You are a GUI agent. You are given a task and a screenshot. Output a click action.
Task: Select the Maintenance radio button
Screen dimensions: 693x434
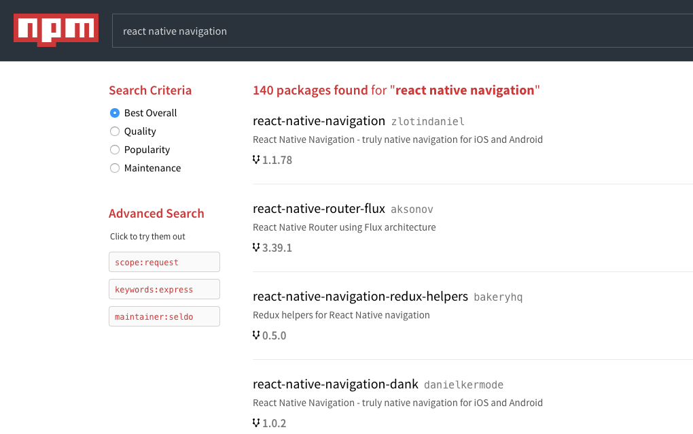point(115,168)
